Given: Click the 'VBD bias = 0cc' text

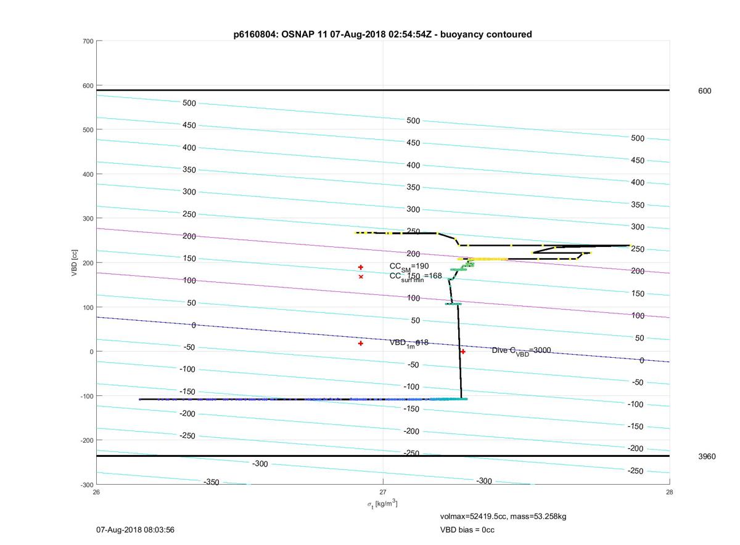Looking at the screenshot, I should 467,530.
